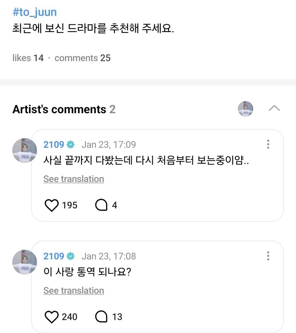Tap verified badge on 17:09 comment
296x333 pixels.
click(71, 144)
